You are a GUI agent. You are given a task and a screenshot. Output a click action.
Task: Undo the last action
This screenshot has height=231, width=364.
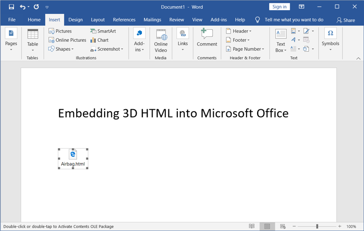(x=22, y=7)
